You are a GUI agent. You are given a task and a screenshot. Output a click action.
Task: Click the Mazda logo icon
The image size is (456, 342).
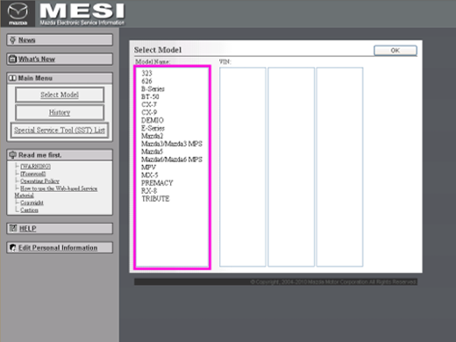18,14
